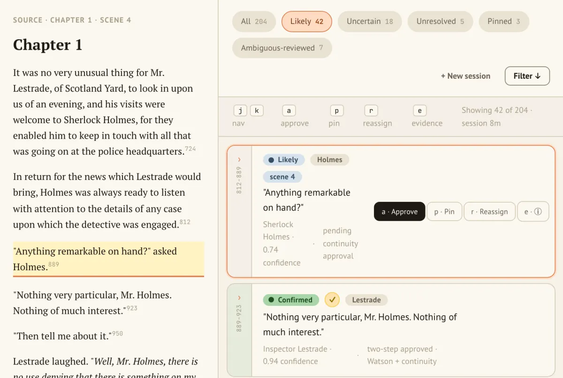Click "Sherlock Holmes · 0.74 confidence" text
The height and width of the screenshot is (378, 563).
281,244
